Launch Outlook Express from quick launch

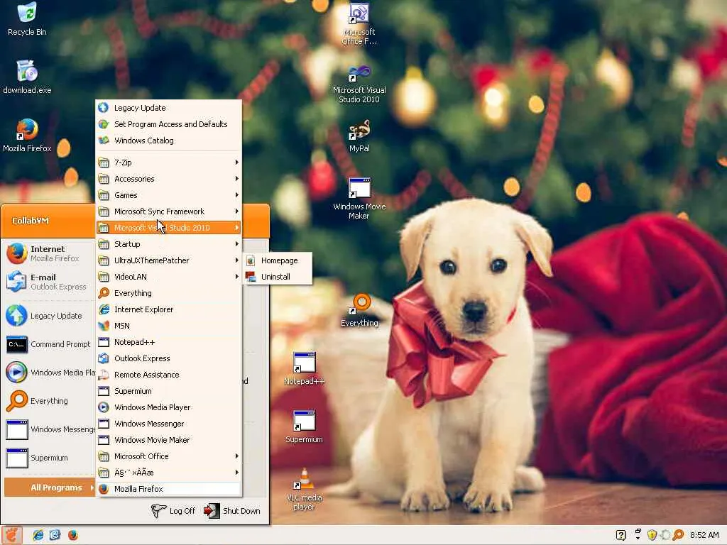click(x=55, y=535)
